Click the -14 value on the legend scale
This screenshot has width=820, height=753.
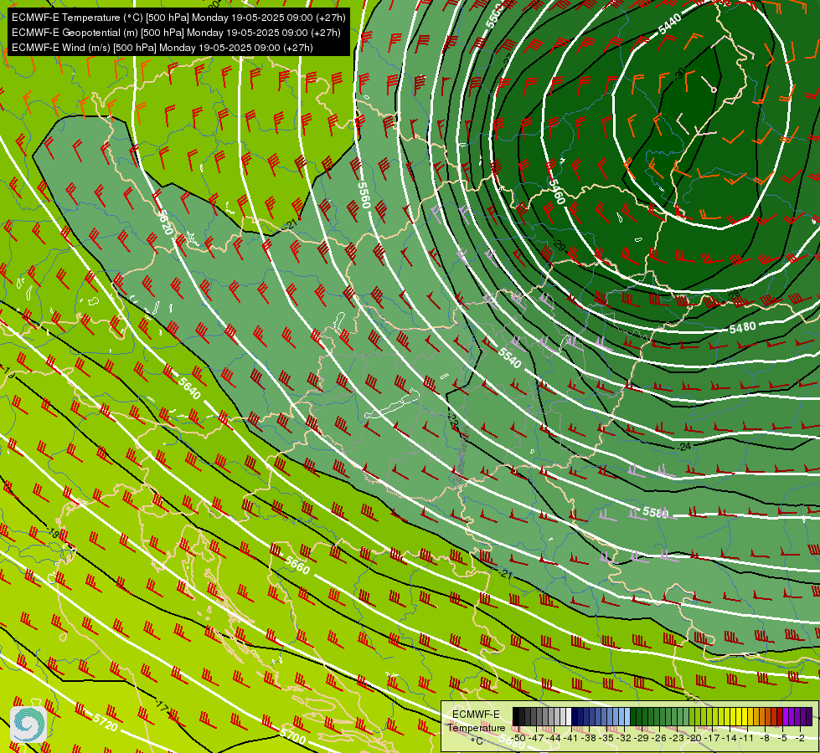tap(730, 739)
